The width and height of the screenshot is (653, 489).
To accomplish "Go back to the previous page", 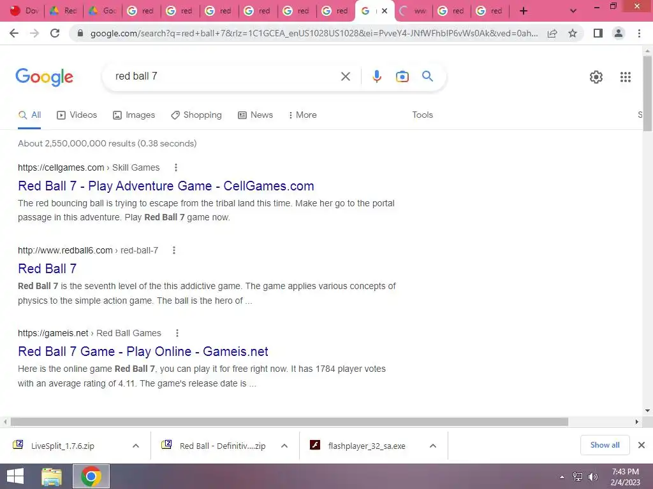I will pos(14,33).
